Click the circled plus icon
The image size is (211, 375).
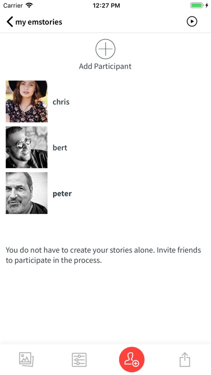point(105,49)
